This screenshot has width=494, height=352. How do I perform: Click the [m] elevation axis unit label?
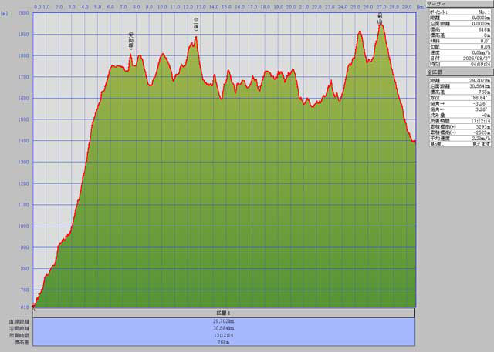(6, 13)
